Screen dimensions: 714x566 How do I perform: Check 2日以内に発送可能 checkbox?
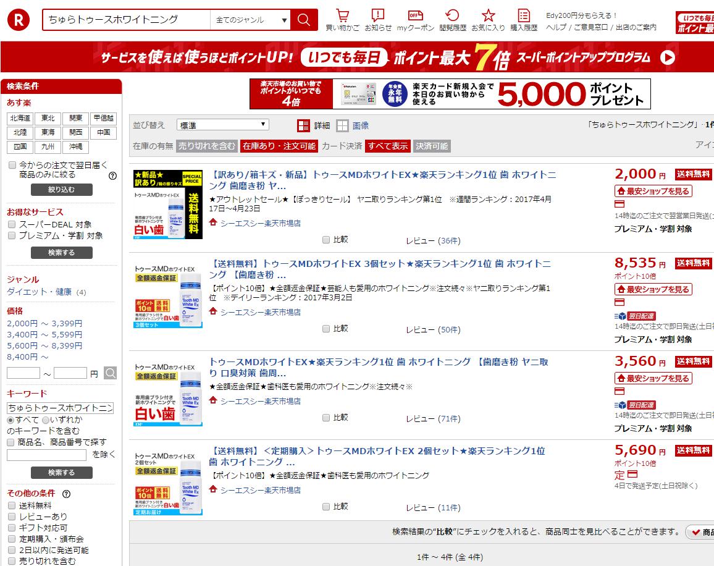coord(12,550)
